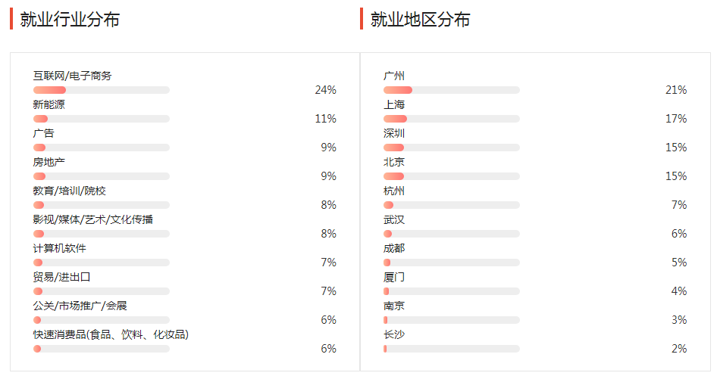Screen dimensions: 717x376
Task: Click the 广告 progress bar
Action: coord(101,148)
